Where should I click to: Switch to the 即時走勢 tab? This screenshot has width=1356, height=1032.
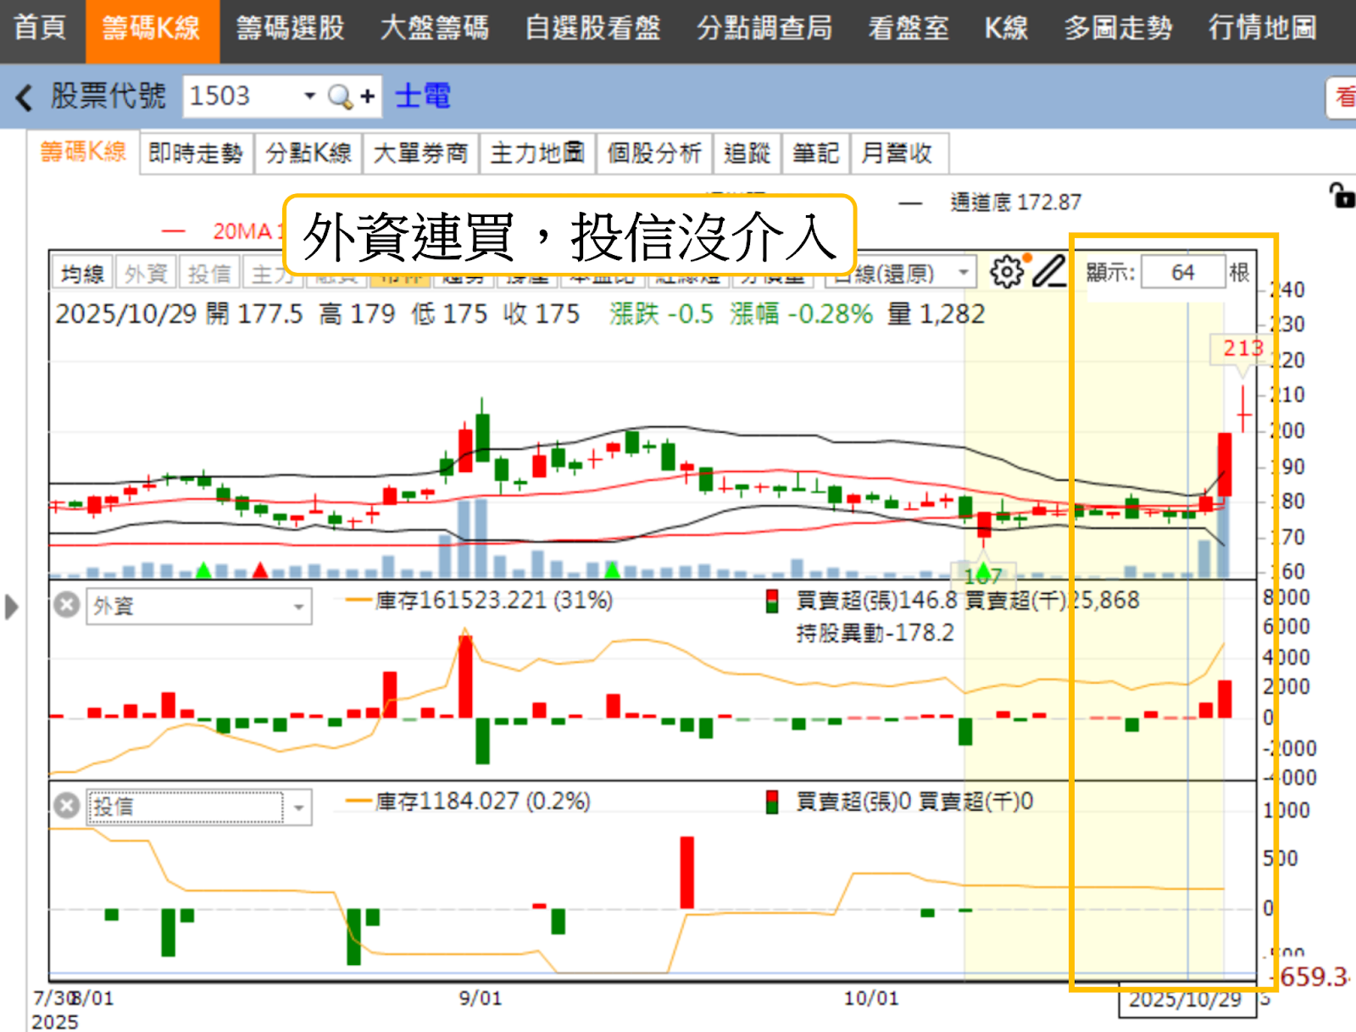tap(196, 153)
